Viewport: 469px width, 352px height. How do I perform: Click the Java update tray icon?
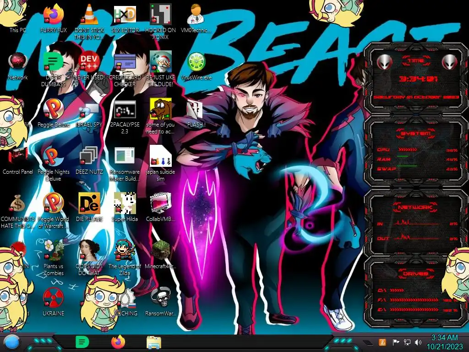pos(382,342)
